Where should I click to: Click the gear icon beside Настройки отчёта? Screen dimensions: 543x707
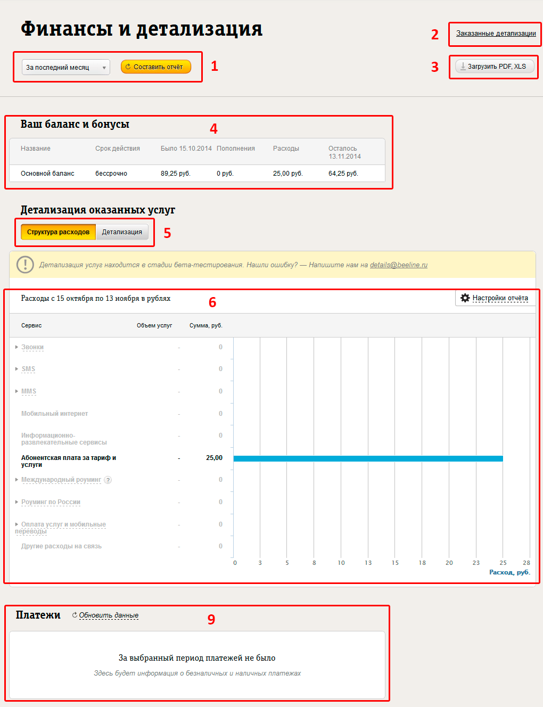coord(465,298)
